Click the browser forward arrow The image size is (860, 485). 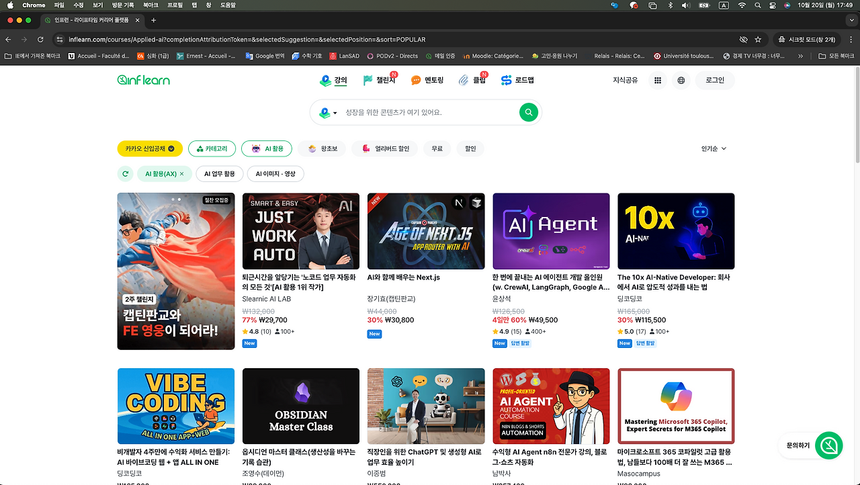pos(24,40)
